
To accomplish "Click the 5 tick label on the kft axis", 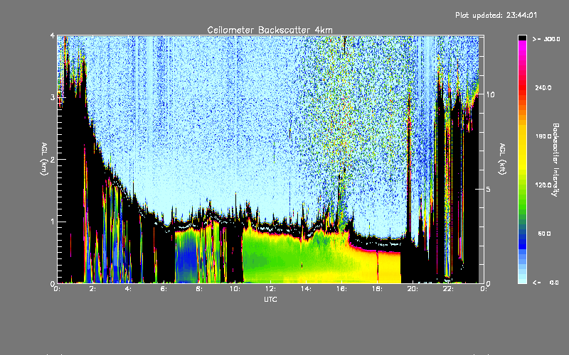I will click(489, 190).
